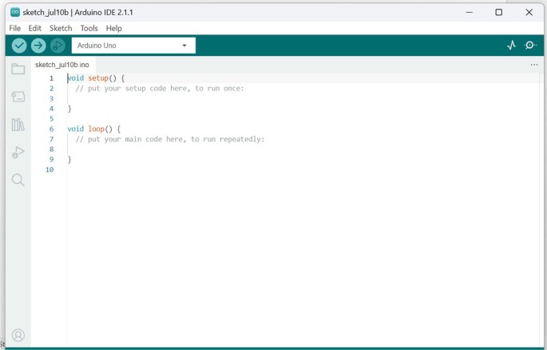Screen dimensions: 547x350
Task: Open the Serial Plotter
Action: click(x=511, y=46)
